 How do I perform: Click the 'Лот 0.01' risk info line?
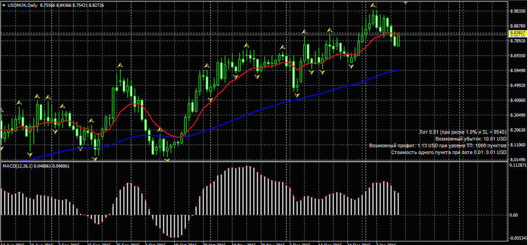coord(463,132)
